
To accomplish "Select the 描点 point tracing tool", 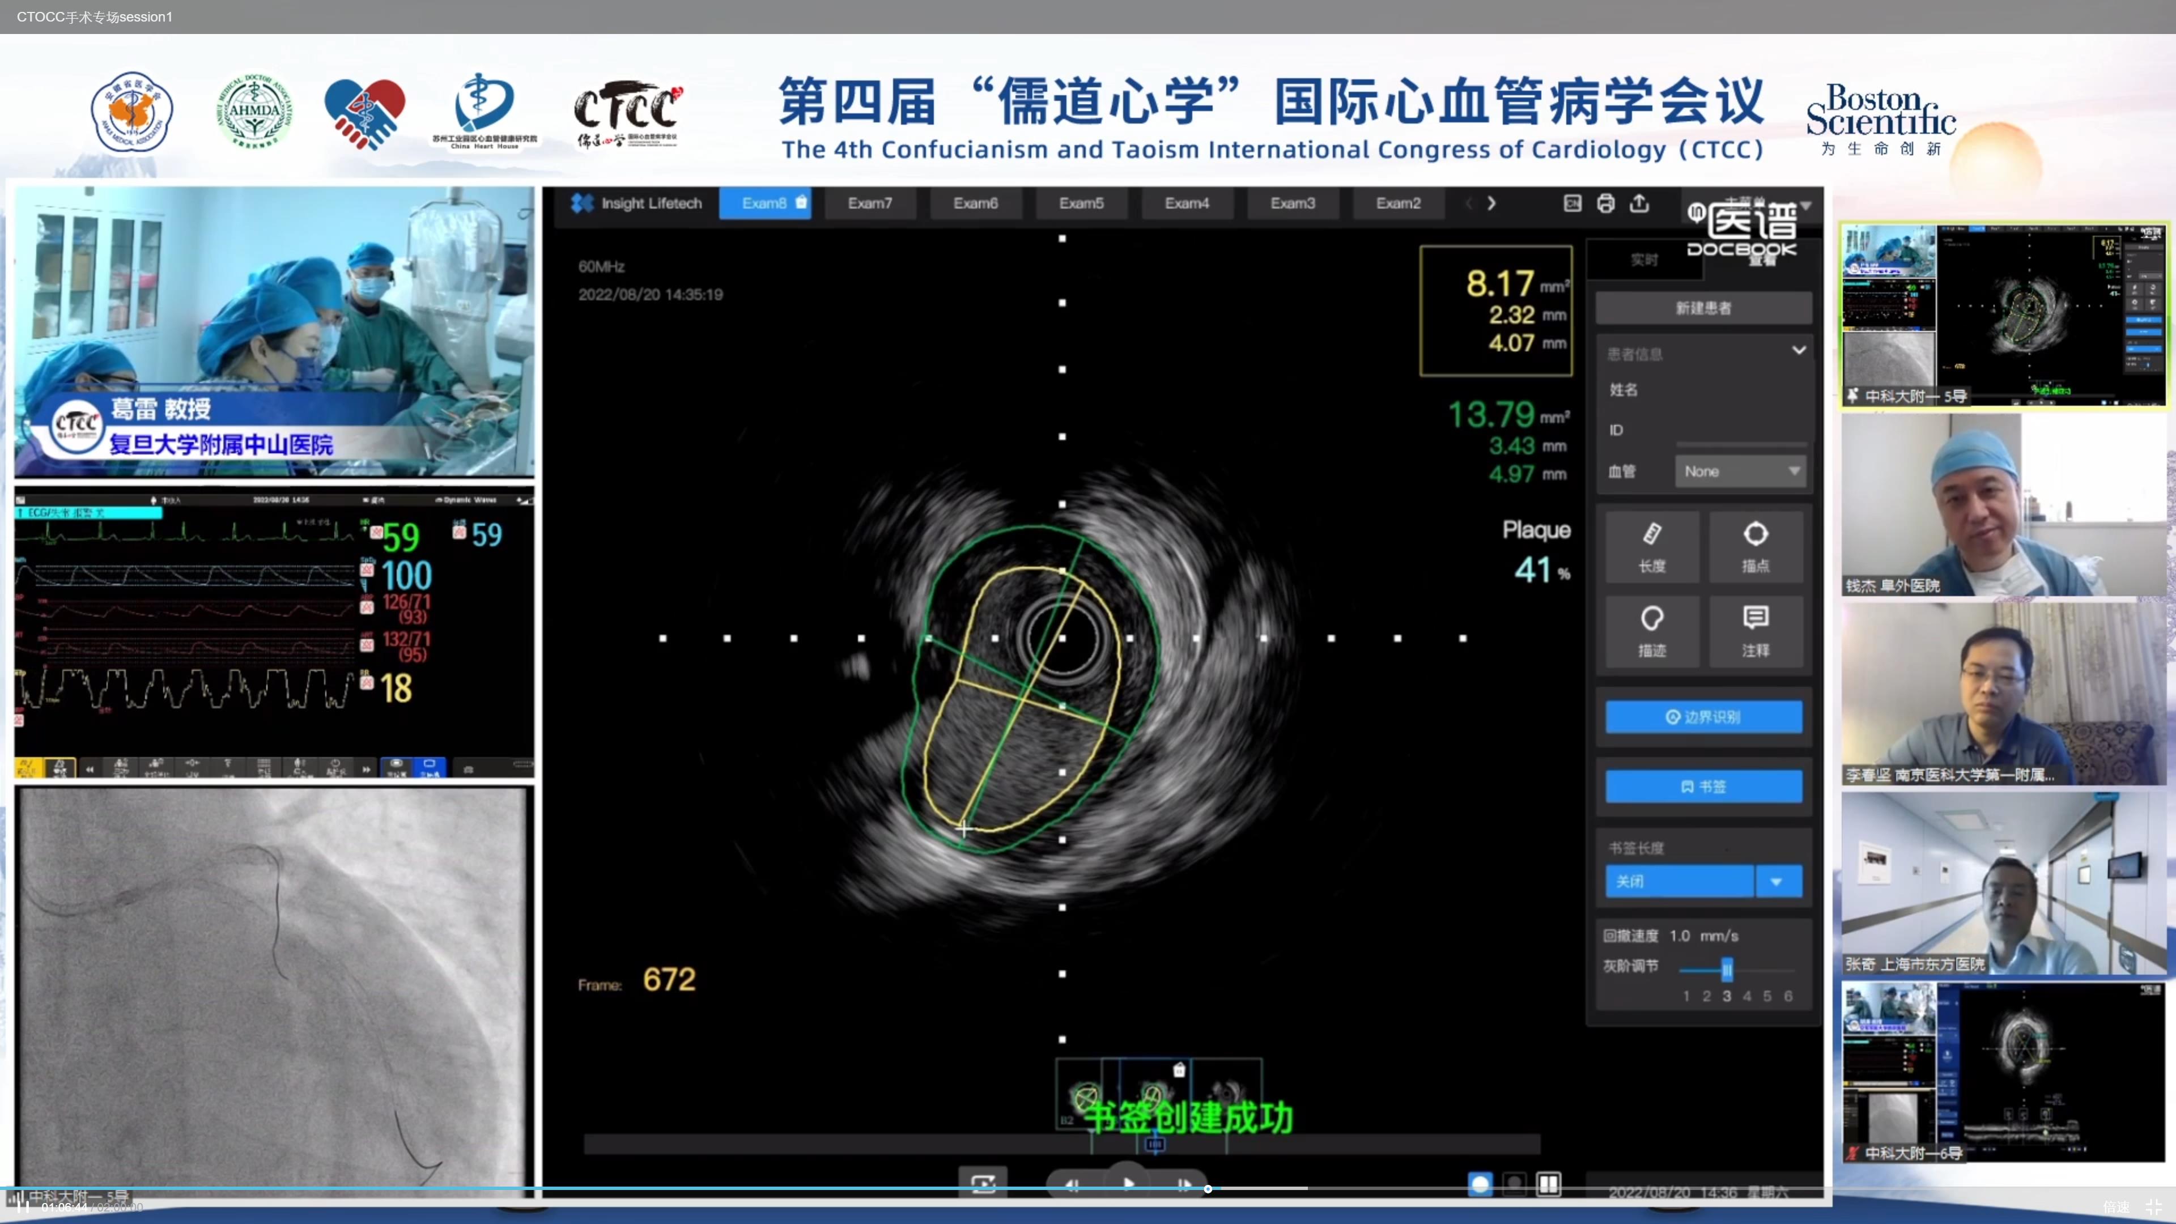I will pos(1756,546).
